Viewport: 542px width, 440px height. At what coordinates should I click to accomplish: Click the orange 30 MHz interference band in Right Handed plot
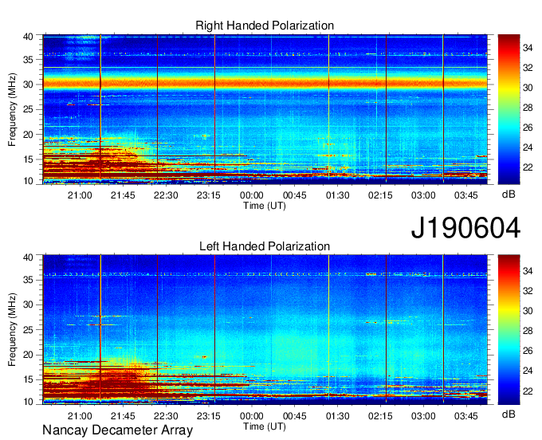coord(265,84)
